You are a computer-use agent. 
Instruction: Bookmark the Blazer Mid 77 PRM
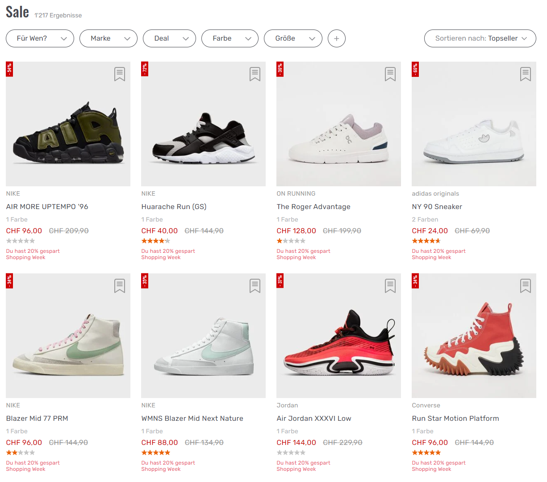[x=120, y=286]
